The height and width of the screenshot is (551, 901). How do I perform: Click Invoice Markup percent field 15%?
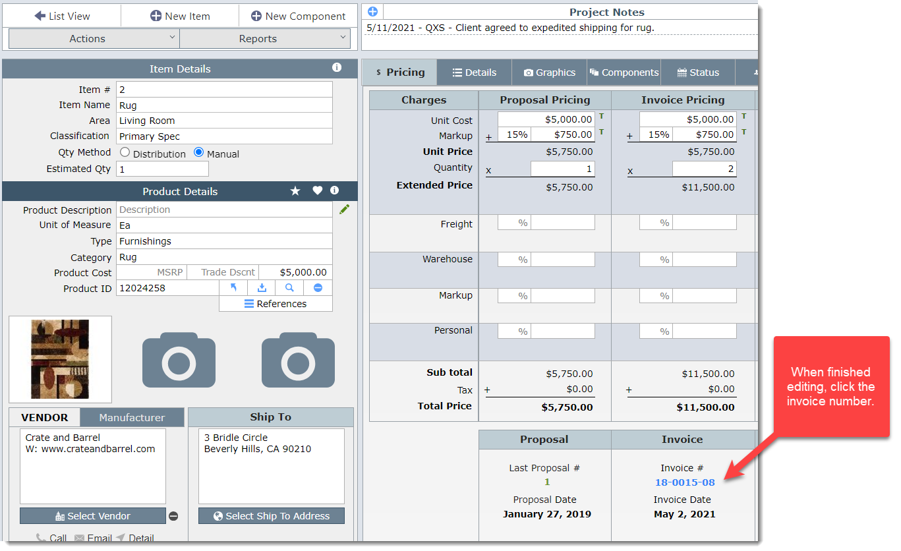[656, 134]
